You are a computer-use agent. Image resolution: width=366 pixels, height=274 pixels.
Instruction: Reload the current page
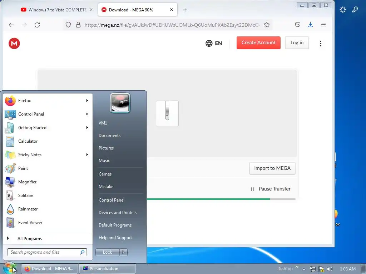coord(37,25)
